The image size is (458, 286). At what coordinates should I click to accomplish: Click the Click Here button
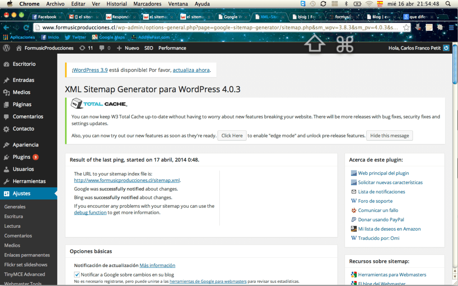[232, 136]
